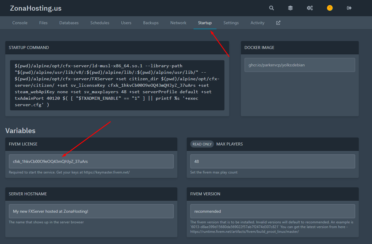Image resolution: width=372 pixels, height=244 pixels.
Task: Click the search magnifier icon
Action: pos(272,8)
